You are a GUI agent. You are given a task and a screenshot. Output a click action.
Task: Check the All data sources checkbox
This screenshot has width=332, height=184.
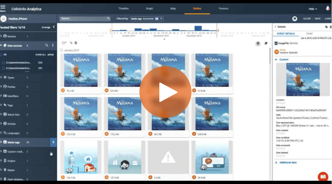coord(1,55)
